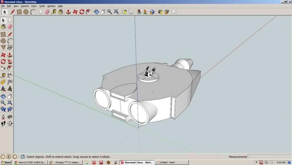
Task: Open the Camera menu
Action: point(25,6)
